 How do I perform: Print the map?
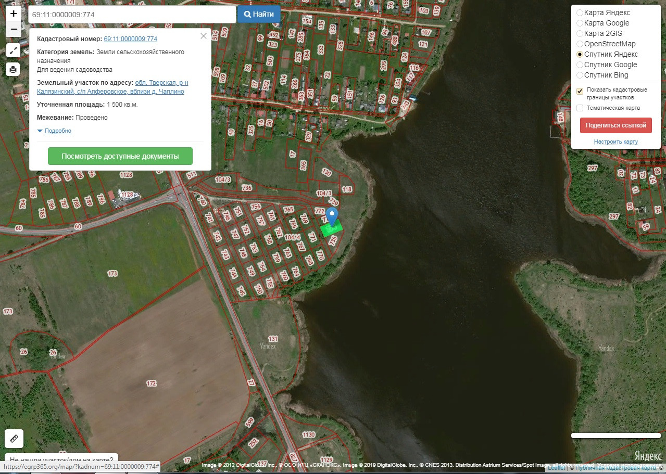[13, 69]
